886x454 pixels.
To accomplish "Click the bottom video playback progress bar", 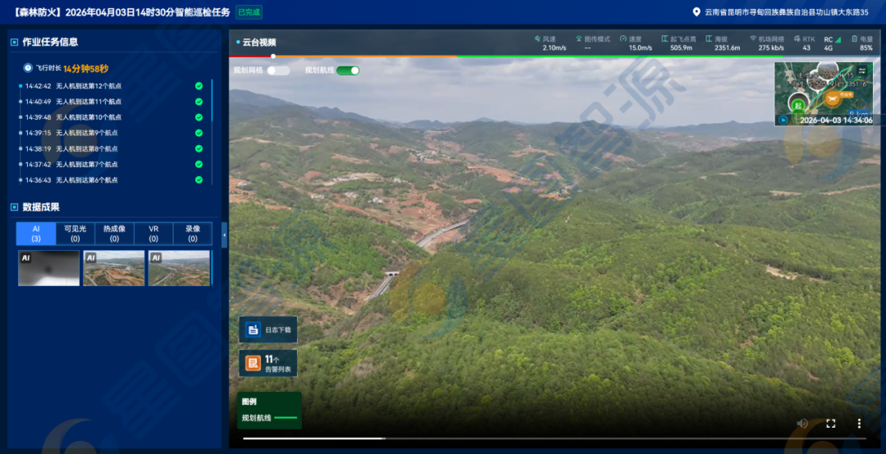I will (x=555, y=438).
